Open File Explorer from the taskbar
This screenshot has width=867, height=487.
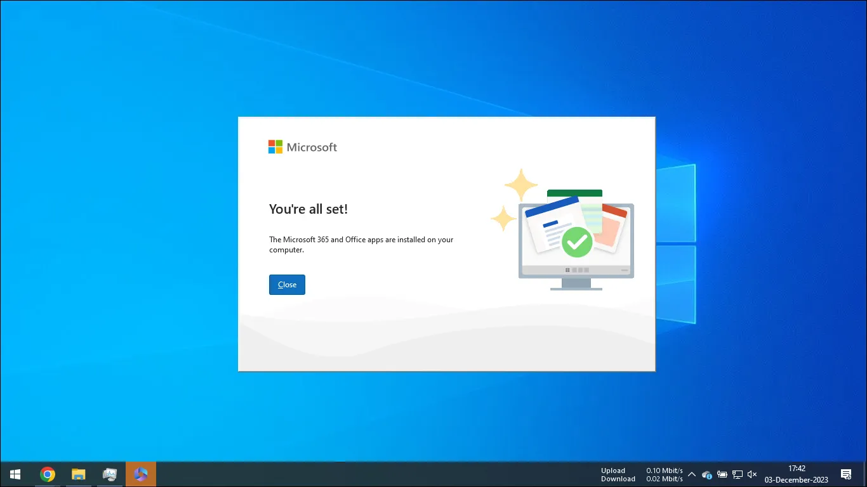[x=78, y=474]
